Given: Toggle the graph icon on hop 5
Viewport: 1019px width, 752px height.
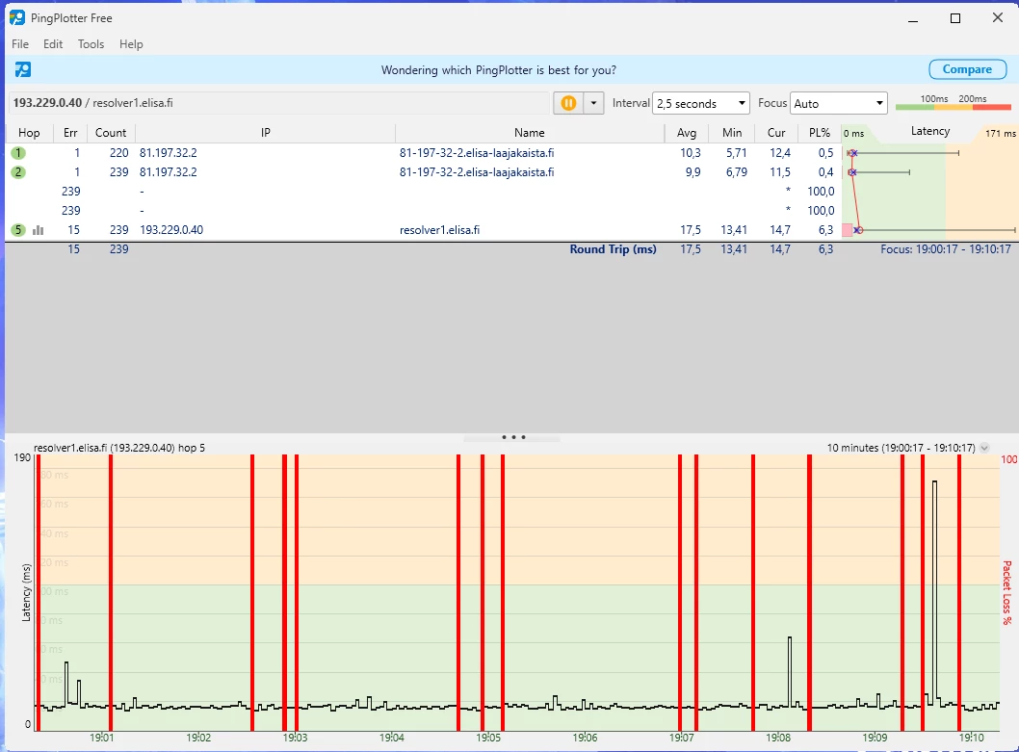Looking at the screenshot, I should tap(39, 230).
